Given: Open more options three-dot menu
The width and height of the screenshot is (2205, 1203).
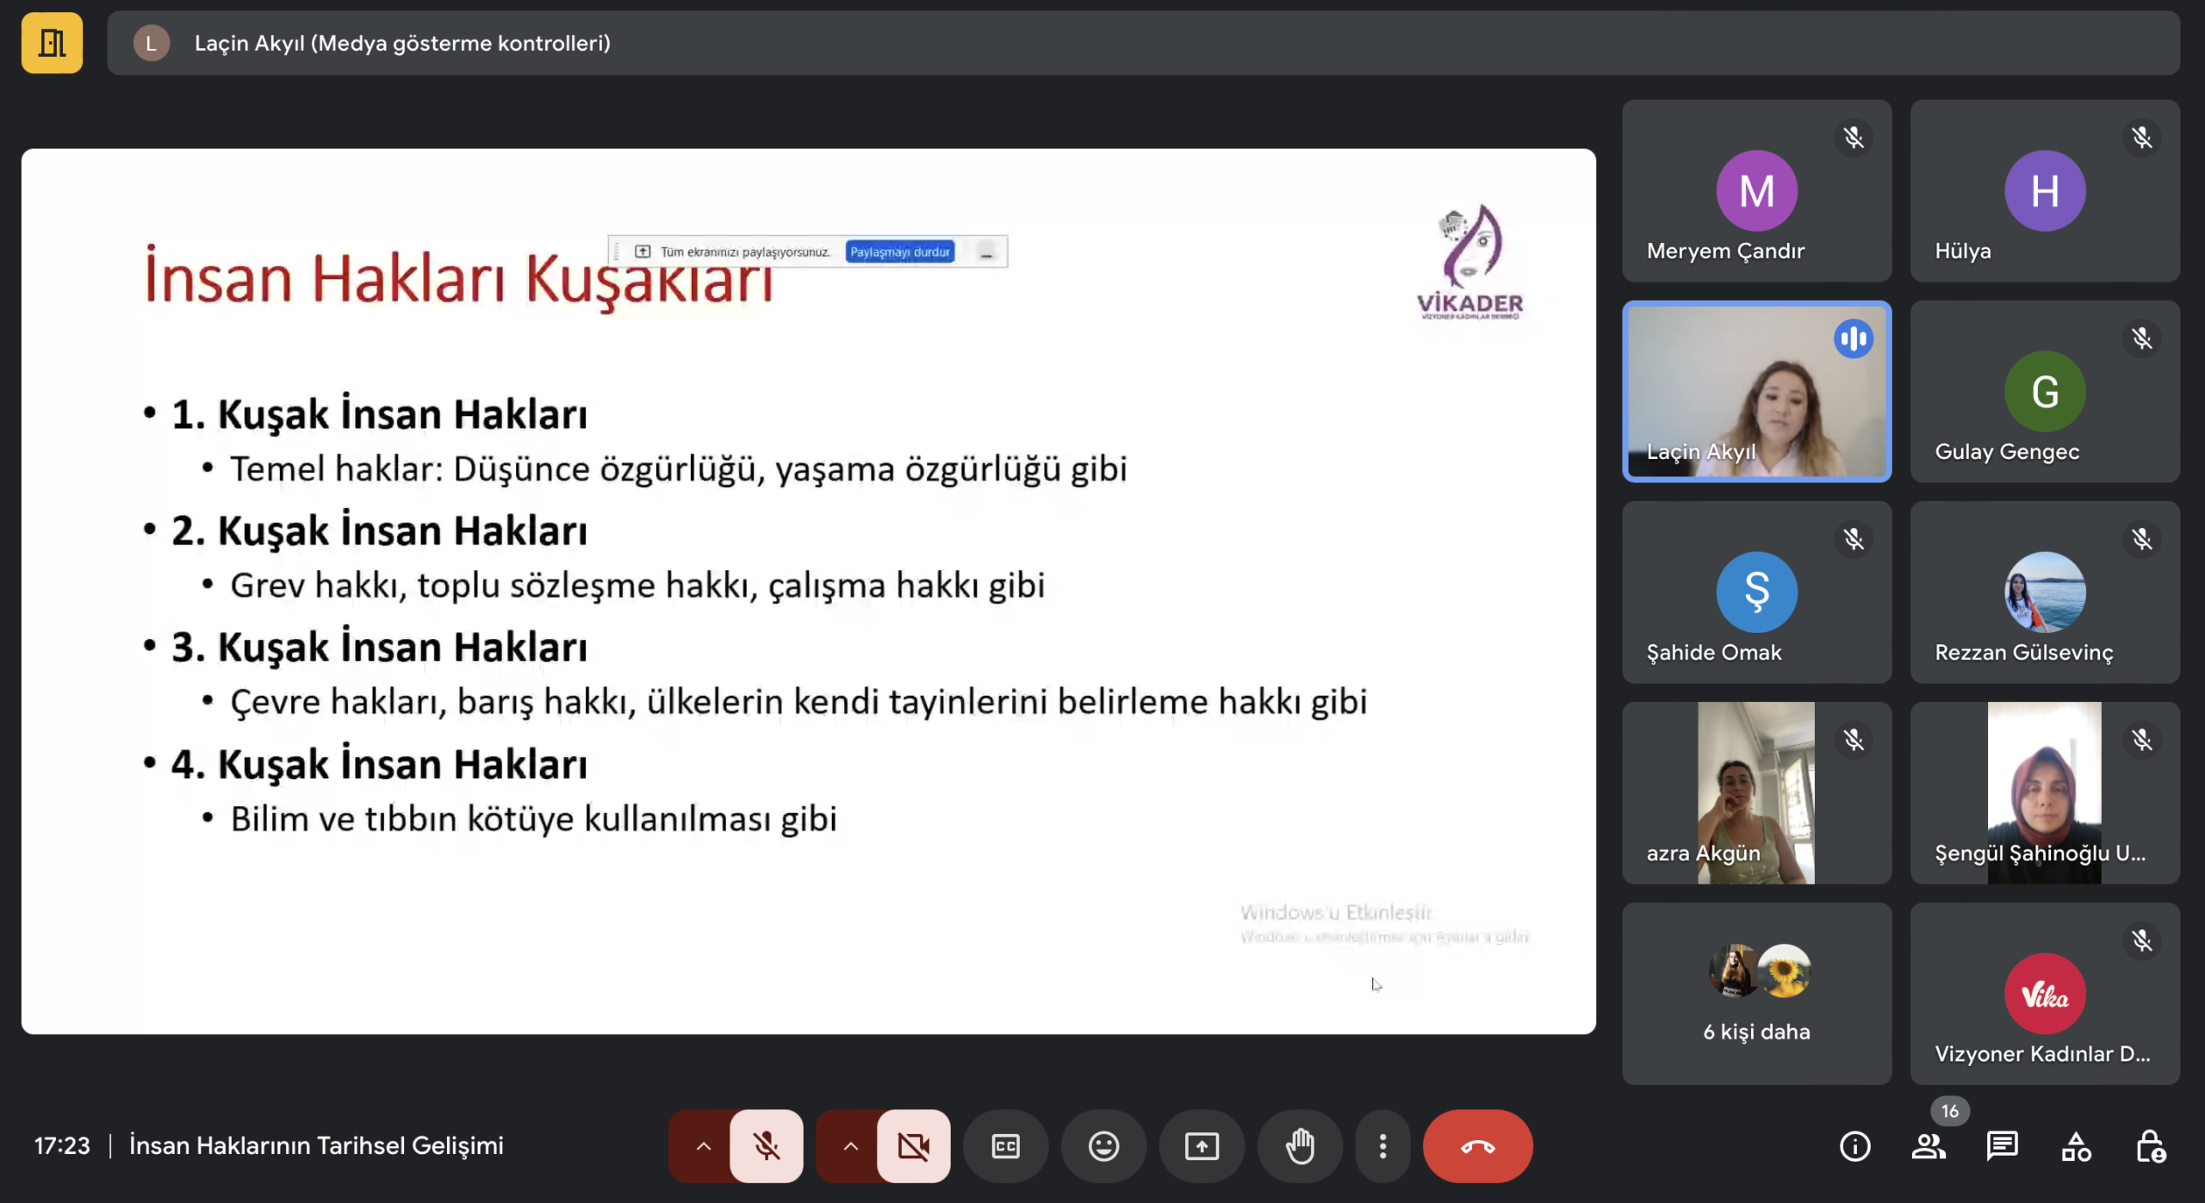Looking at the screenshot, I should click(1382, 1146).
